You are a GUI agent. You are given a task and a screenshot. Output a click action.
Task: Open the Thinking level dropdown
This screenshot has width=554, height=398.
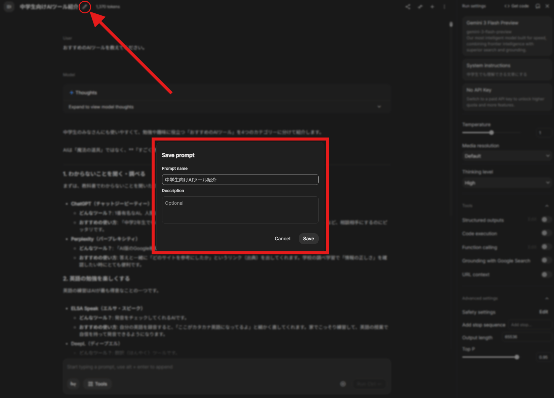tap(507, 183)
